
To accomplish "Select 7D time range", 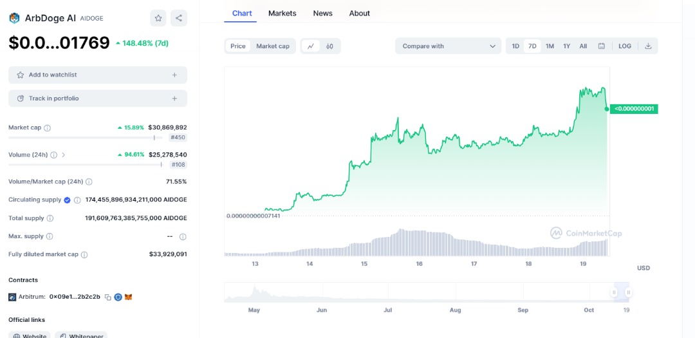I will (x=532, y=46).
